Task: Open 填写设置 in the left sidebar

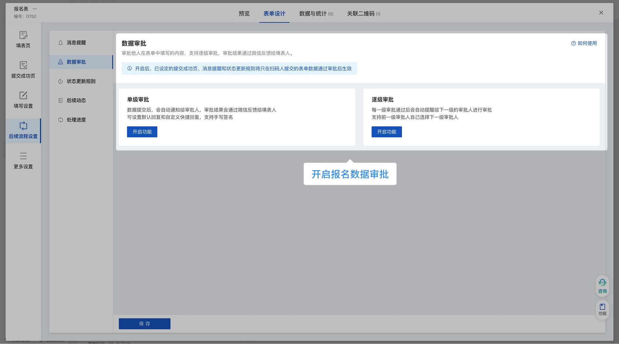Action: coord(23,100)
